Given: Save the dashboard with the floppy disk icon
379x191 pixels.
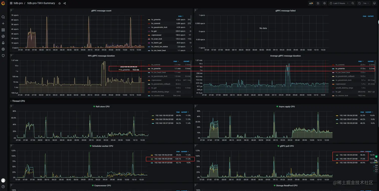Looking at the screenshot, I should [318, 3].
